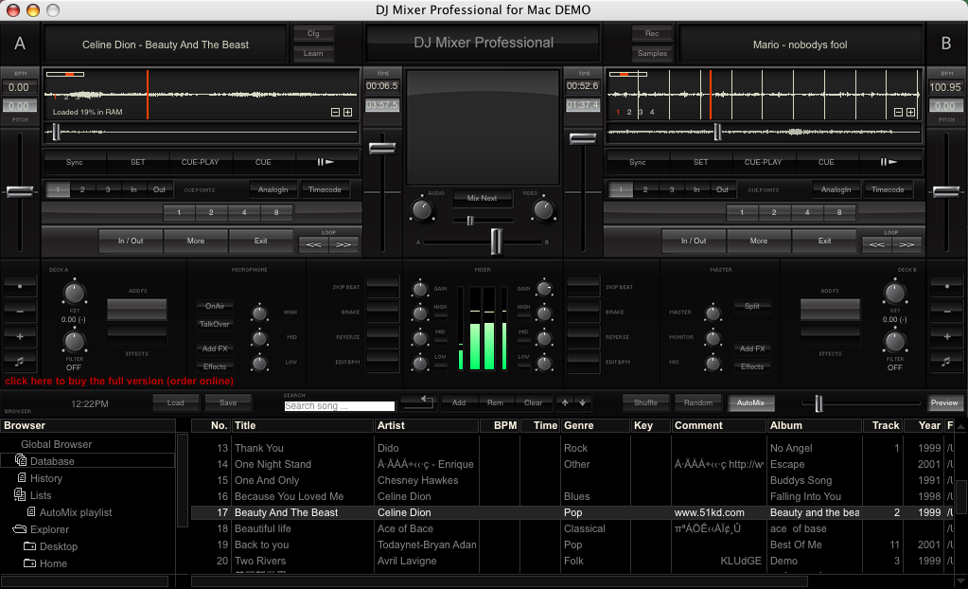The height and width of the screenshot is (589, 968).
Task: Click the music note button on Deck A side
Action: click(x=20, y=361)
